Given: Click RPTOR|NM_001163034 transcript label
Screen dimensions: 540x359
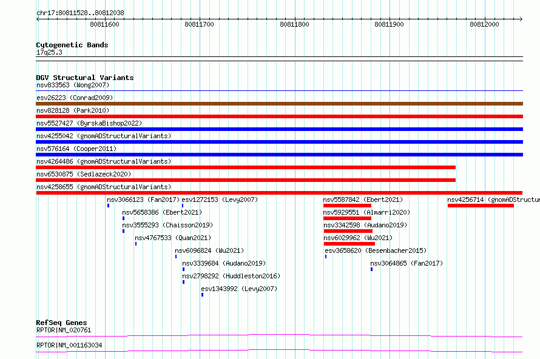Looking at the screenshot, I should click(x=69, y=345).
